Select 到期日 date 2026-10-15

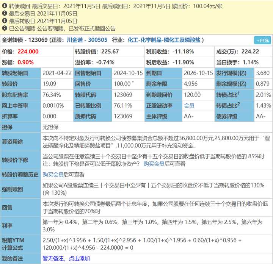198,73
